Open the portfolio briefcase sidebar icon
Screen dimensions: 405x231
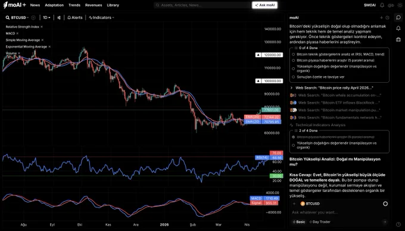pyautogui.click(x=398, y=39)
